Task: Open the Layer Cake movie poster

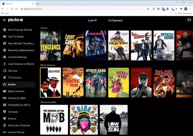Action: (73, 45)
